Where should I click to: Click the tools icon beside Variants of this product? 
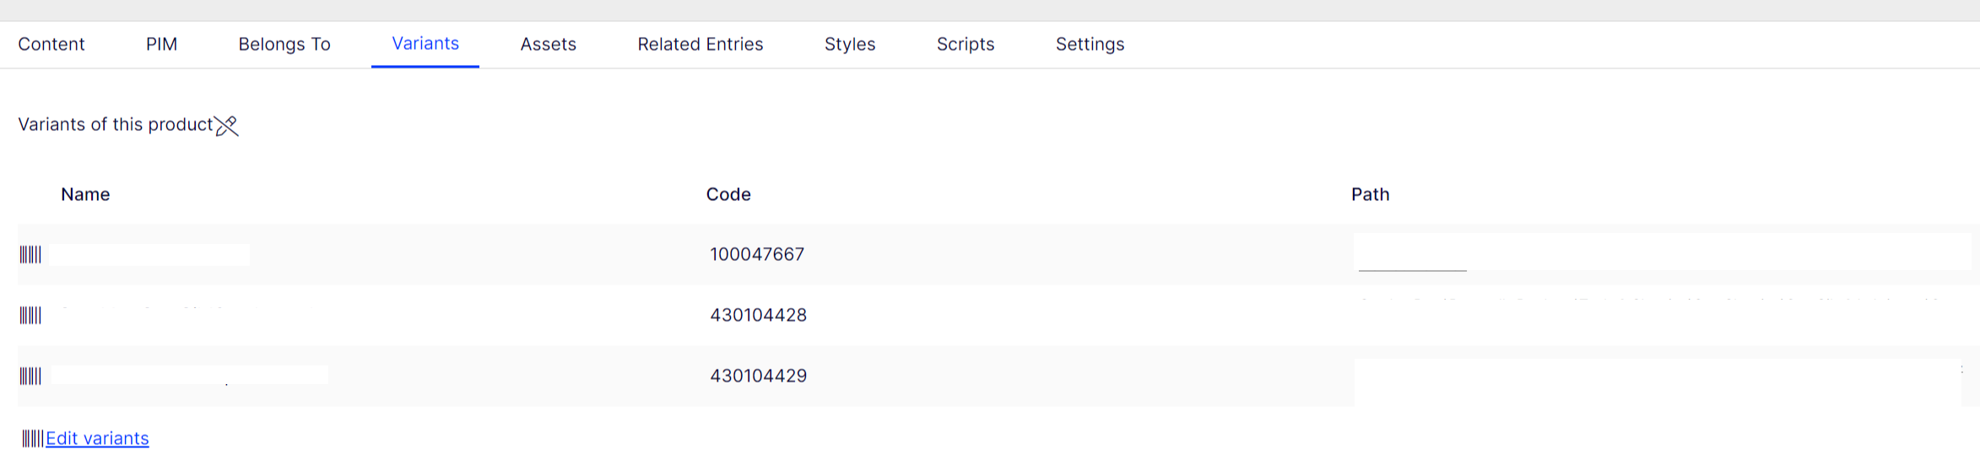click(226, 126)
